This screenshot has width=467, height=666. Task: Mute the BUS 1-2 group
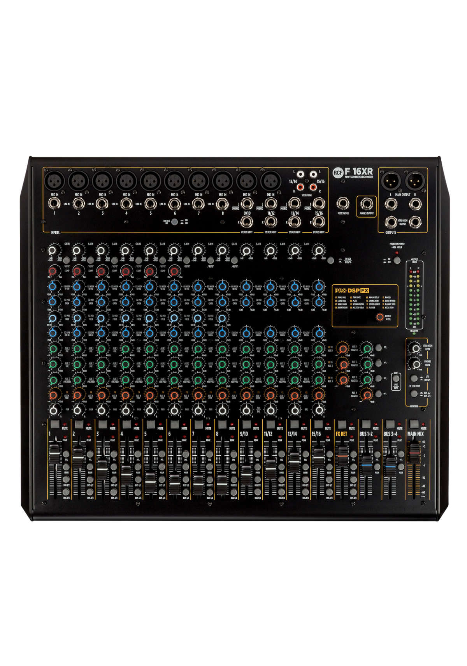coord(366,425)
